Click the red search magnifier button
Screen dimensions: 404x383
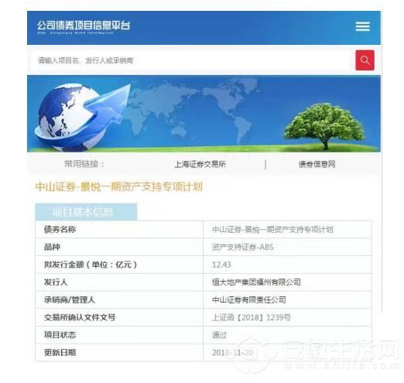pyautogui.click(x=365, y=60)
